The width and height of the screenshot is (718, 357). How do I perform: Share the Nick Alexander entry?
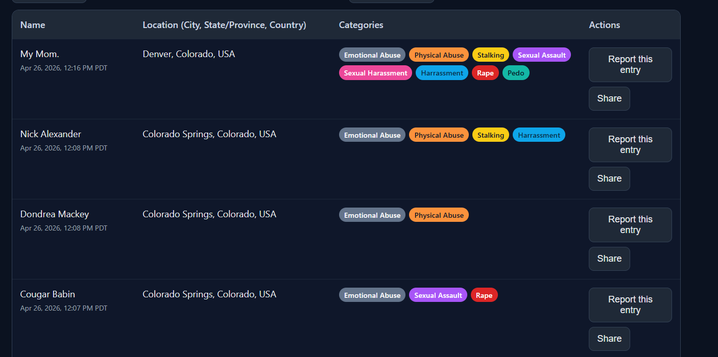(609, 178)
